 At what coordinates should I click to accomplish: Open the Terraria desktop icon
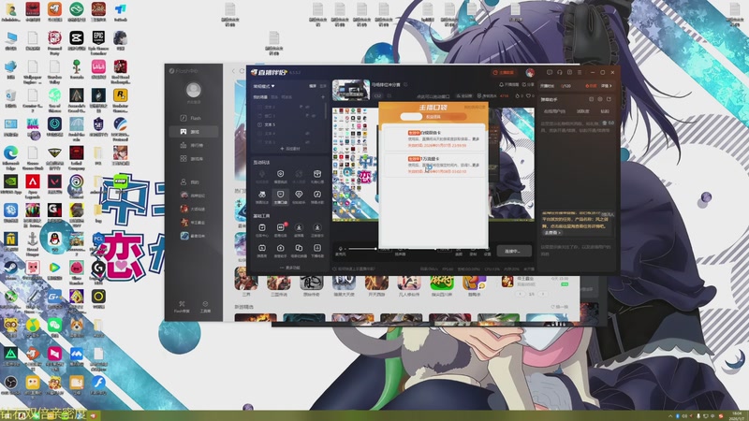(x=77, y=70)
